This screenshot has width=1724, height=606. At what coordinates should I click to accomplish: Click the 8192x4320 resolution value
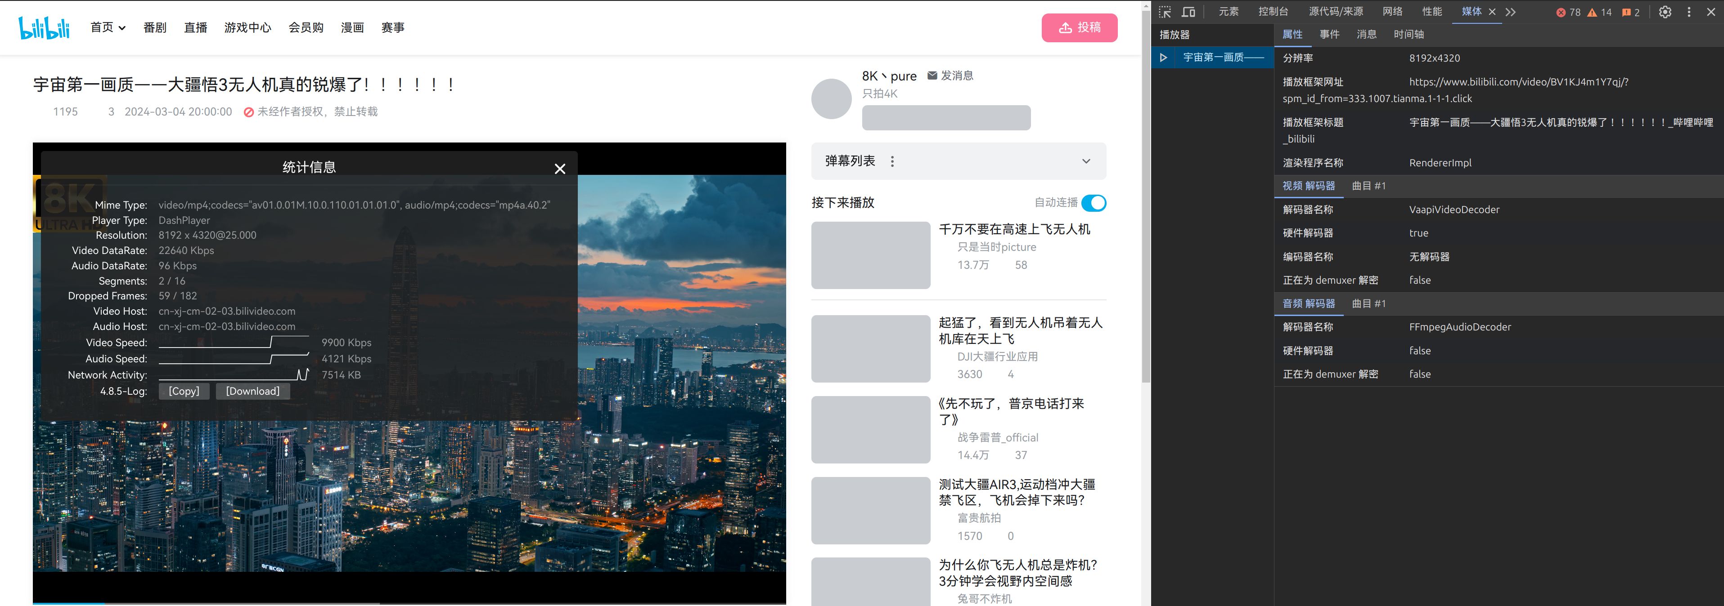coord(1434,58)
